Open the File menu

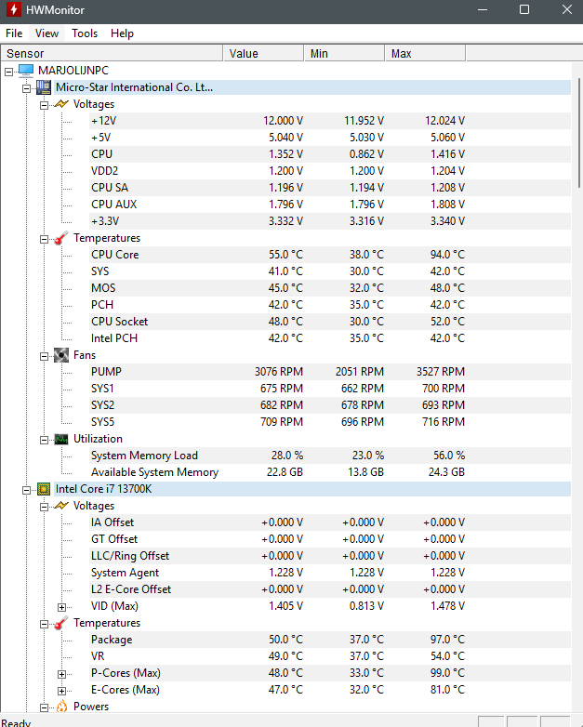[14, 33]
